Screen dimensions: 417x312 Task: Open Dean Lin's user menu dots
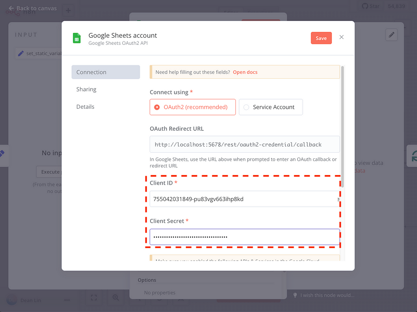[67, 300]
